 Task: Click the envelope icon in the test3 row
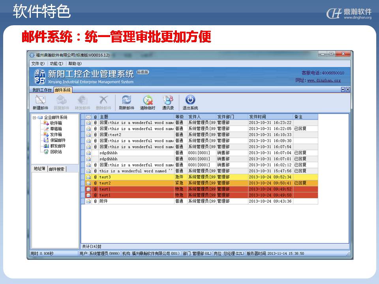88,177
